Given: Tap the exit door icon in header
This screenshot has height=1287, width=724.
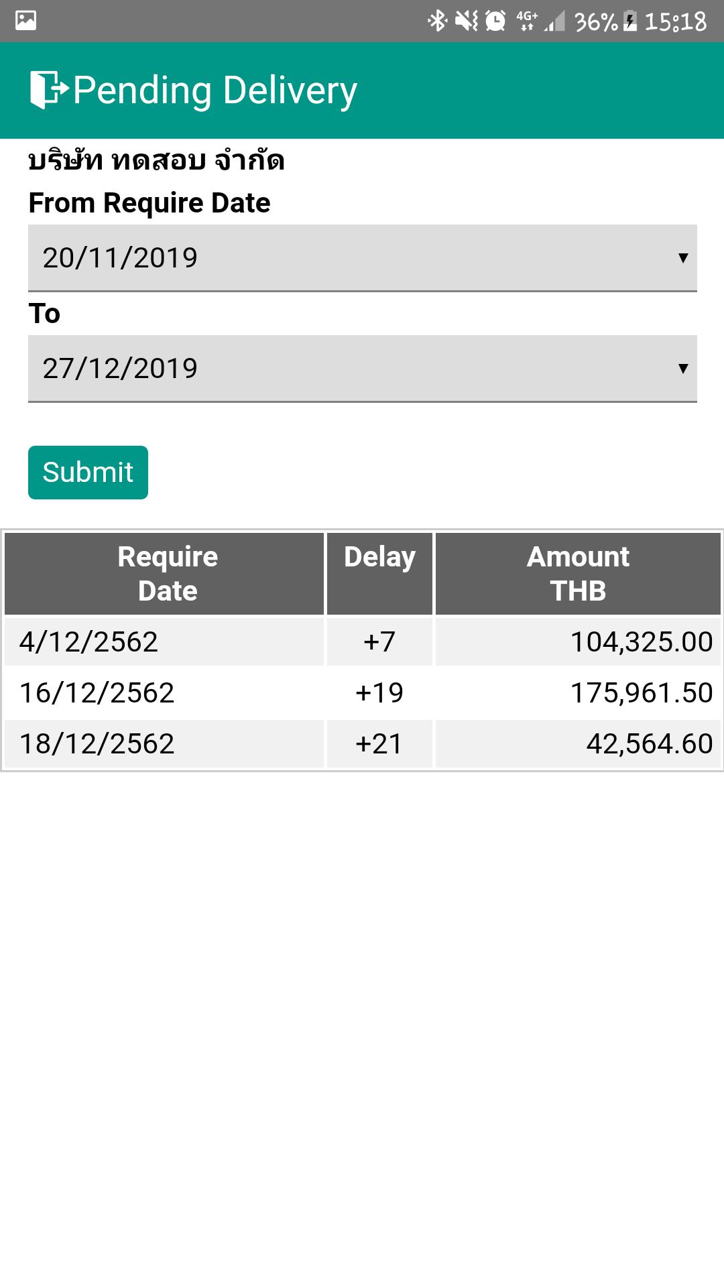Looking at the screenshot, I should pyautogui.click(x=49, y=90).
